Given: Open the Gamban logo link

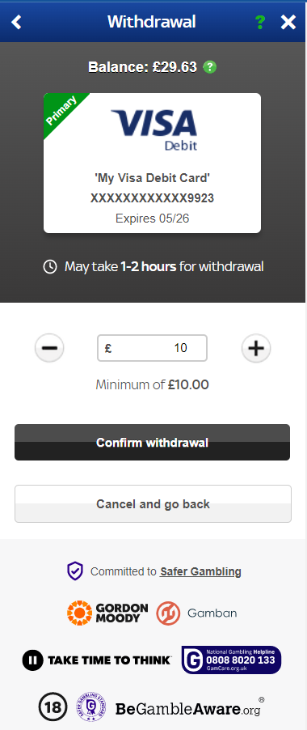Looking at the screenshot, I should pos(196,613).
